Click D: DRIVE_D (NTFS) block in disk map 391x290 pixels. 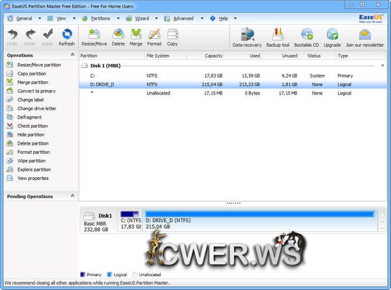pos(260,220)
